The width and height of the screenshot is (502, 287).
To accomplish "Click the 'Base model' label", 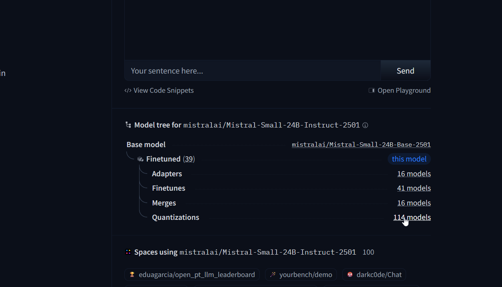I will coord(146,145).
